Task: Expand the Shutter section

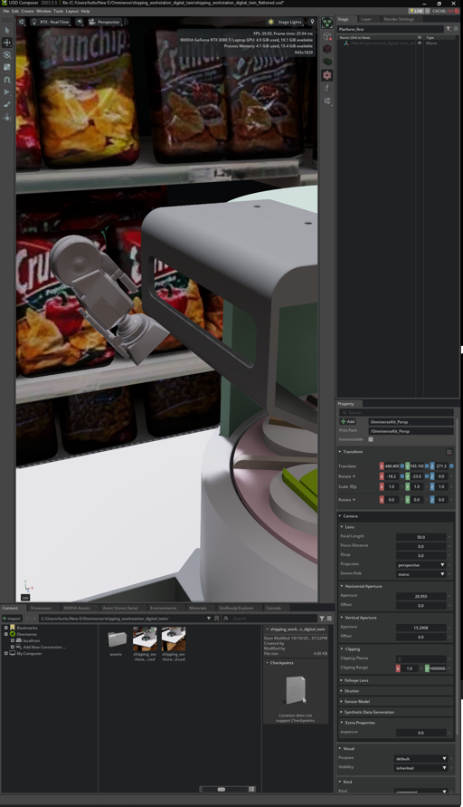Action: [396, 691]
